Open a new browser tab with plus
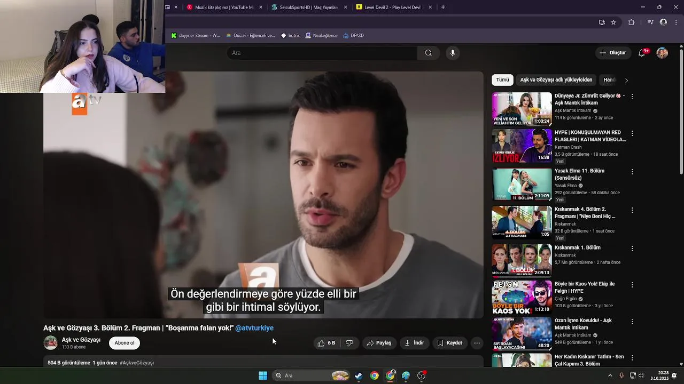Screen dimensions: 684x384 (443, 7)
